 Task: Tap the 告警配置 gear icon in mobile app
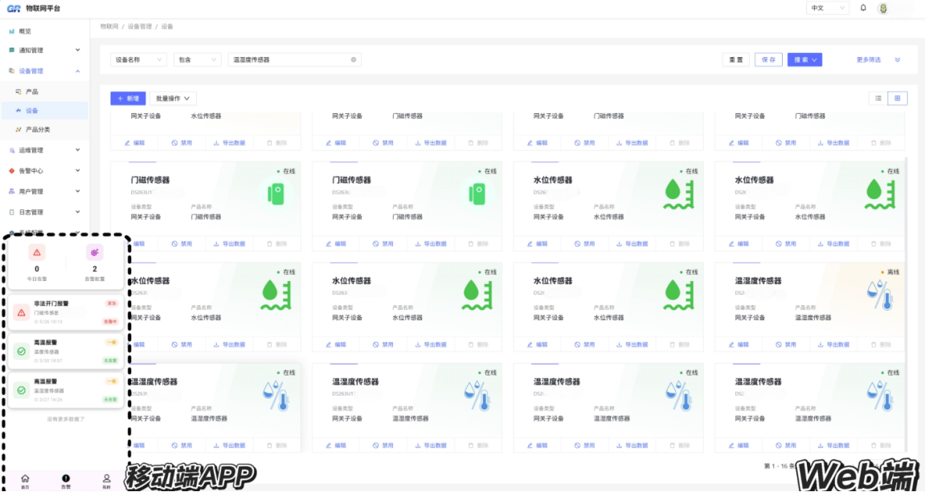[x=94, y=252]
